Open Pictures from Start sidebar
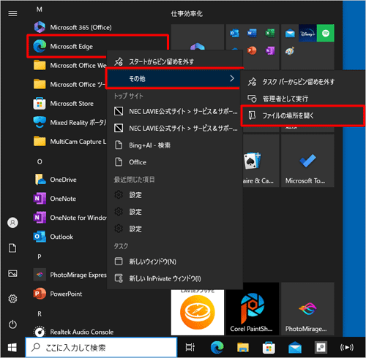 12,273
